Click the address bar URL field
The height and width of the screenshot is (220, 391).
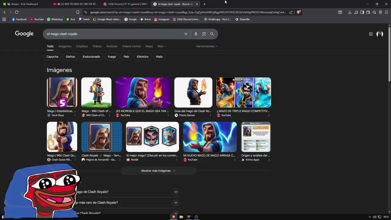click(188, 12)
